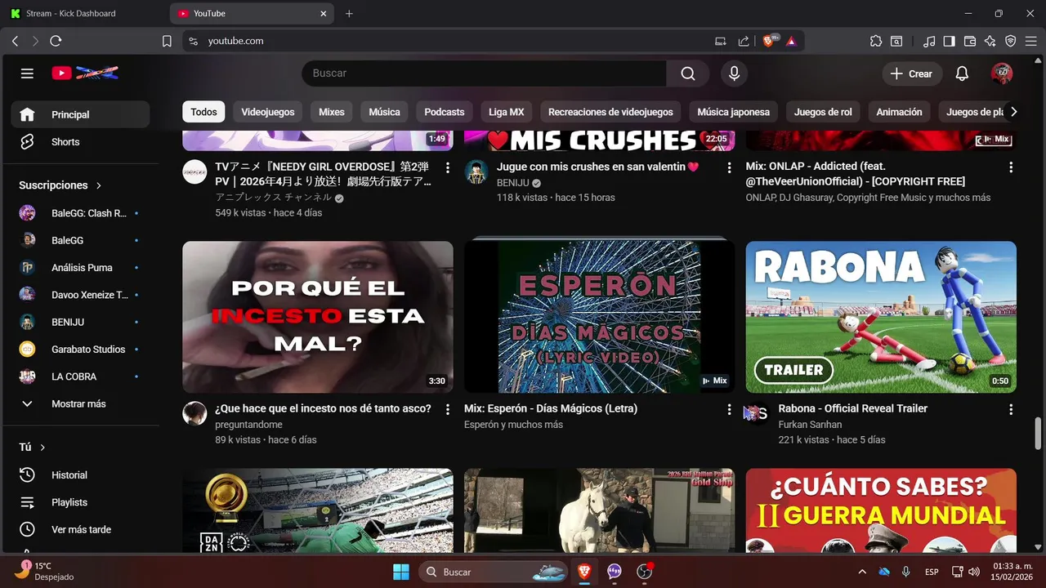The height and width of the screenshot is (588, 1046).
Task: Open preguntandome channel avatar
Action: [x=194, y=413]
